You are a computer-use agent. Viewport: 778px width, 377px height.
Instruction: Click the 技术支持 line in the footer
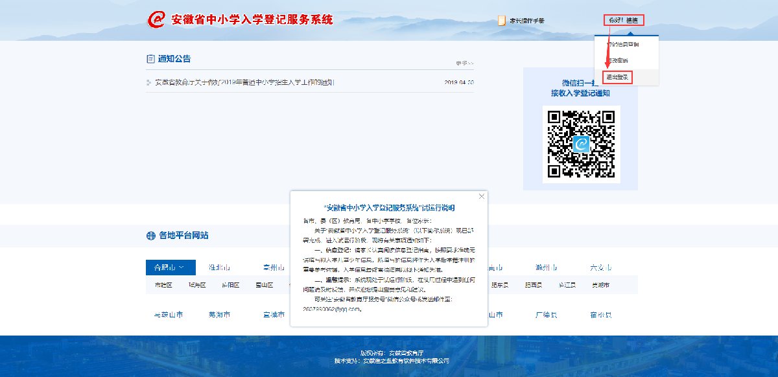pyautogui.click(x=392, y=361)
